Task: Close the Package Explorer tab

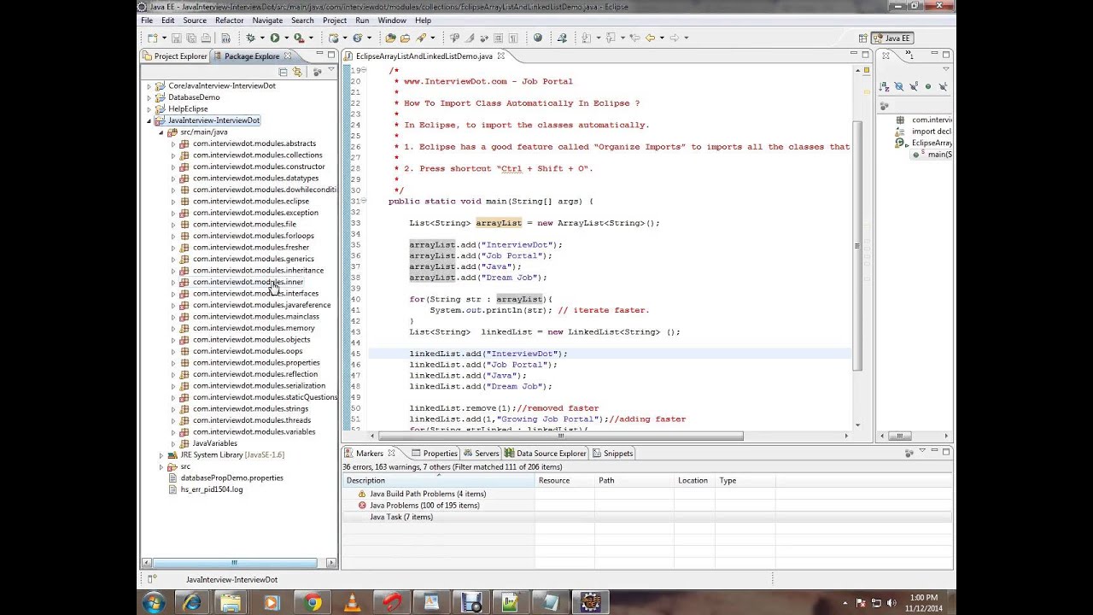Action: point(287,56)
